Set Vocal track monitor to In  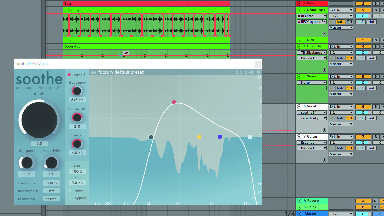pyautogui.click(x=332, y=118)
